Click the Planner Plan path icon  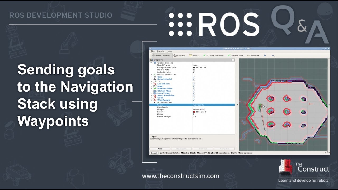155,88
